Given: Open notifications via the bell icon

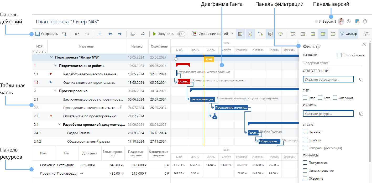Looking at the screenshot, I should pyautogui.click(x=365, y=22).
